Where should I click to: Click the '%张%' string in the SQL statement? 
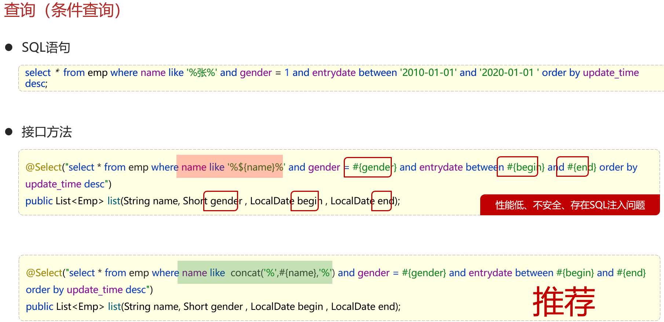click(202, 73)
